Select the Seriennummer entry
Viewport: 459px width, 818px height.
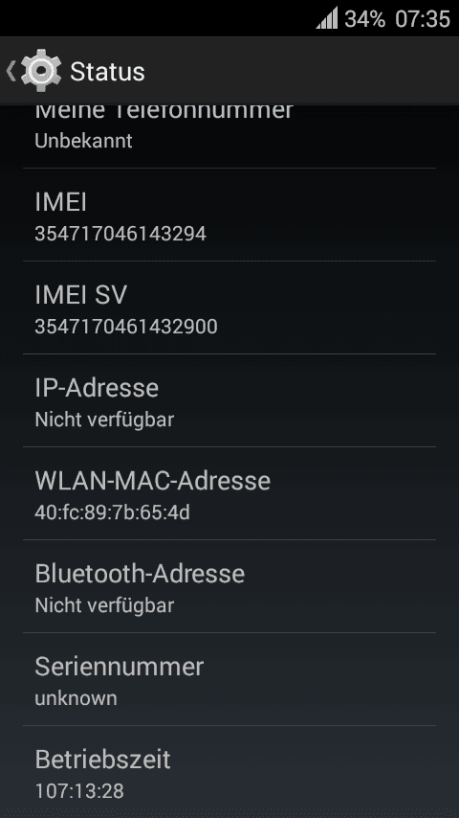pos(229,679)
